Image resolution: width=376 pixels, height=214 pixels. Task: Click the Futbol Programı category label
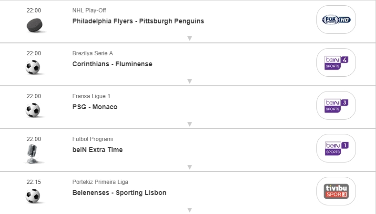click(x=92, y=139)
